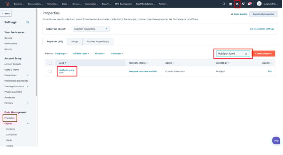Sort by Group column
The image size is (283, 155).
click(173, 63)
